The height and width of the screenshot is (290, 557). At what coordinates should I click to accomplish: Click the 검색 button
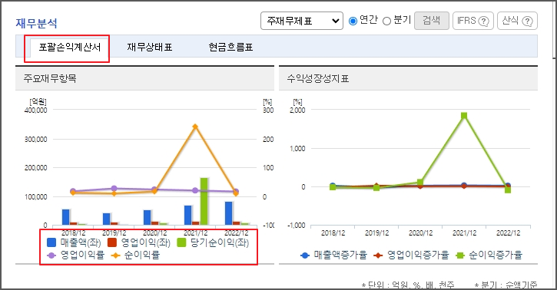click(431, 21)
